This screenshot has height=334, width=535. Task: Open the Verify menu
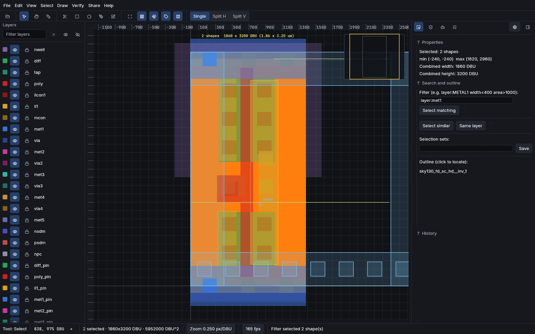point(78,5)
